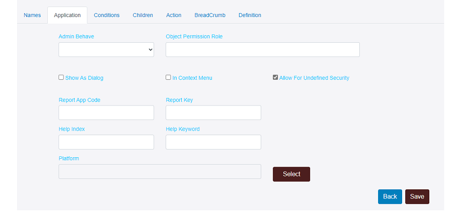Click the Object Permission Role field
Viewport: 453px width, 218px height.
tap(262, 50)
